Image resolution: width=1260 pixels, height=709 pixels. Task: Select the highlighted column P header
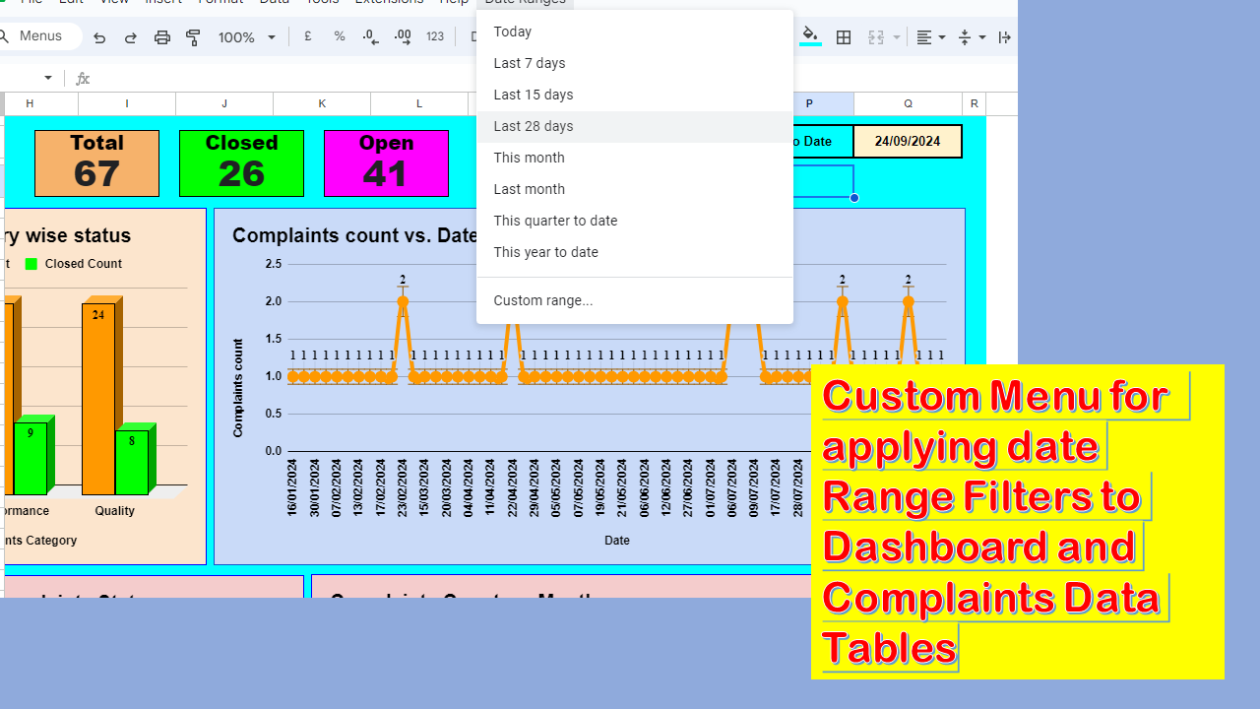[823, 103]
